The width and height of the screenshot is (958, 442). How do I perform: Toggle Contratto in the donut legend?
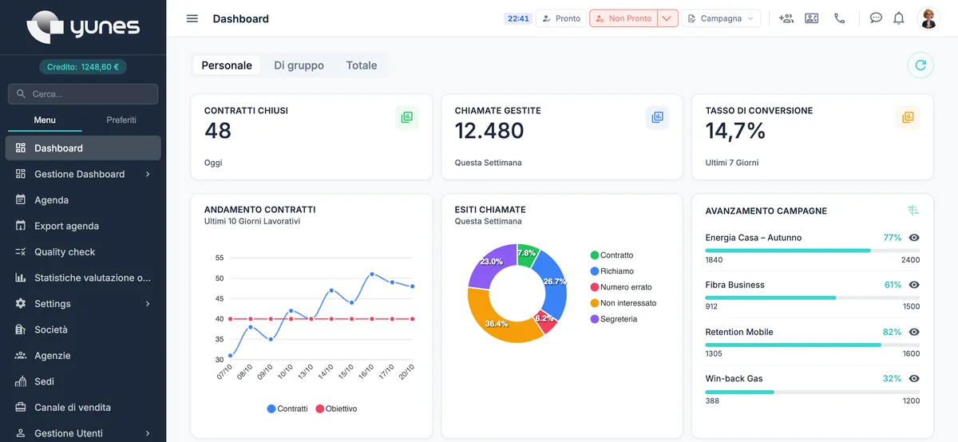tap(612, 255)
